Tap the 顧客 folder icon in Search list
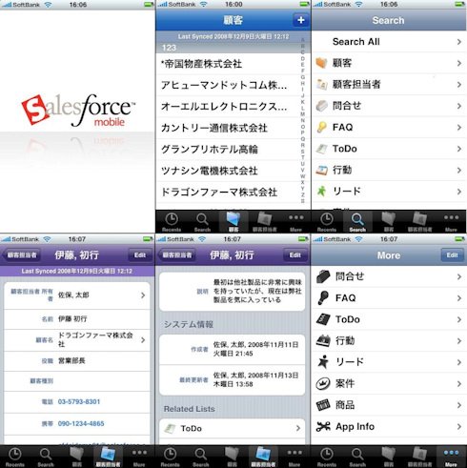Image resolution: width=467 pixels, height=468 pixels. [x=321, y=63]
